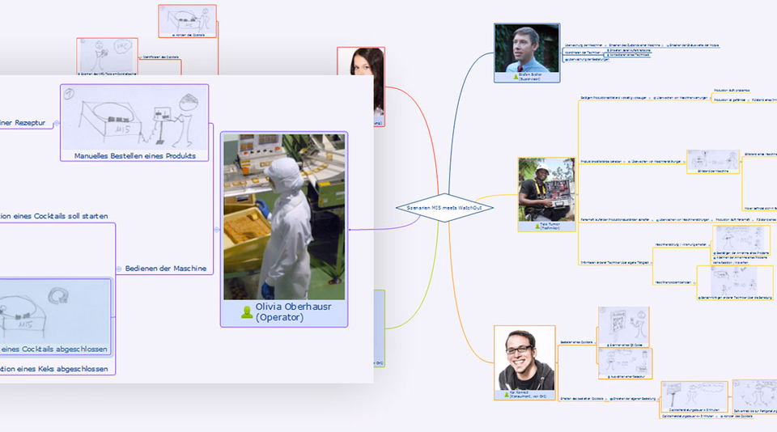Screen dimensions: 777x432
Task: Select 'Erhalten des bestellten Cocktails' topic
Action: [582, 399]
